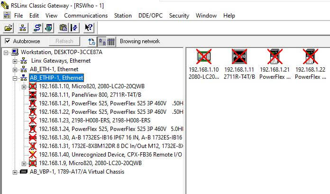This screenshot has height=194, width=330.
Task: Open the Edit menu
Action: click(x=34, y=16)
